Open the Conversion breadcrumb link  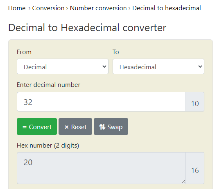(x=48, y=8)
